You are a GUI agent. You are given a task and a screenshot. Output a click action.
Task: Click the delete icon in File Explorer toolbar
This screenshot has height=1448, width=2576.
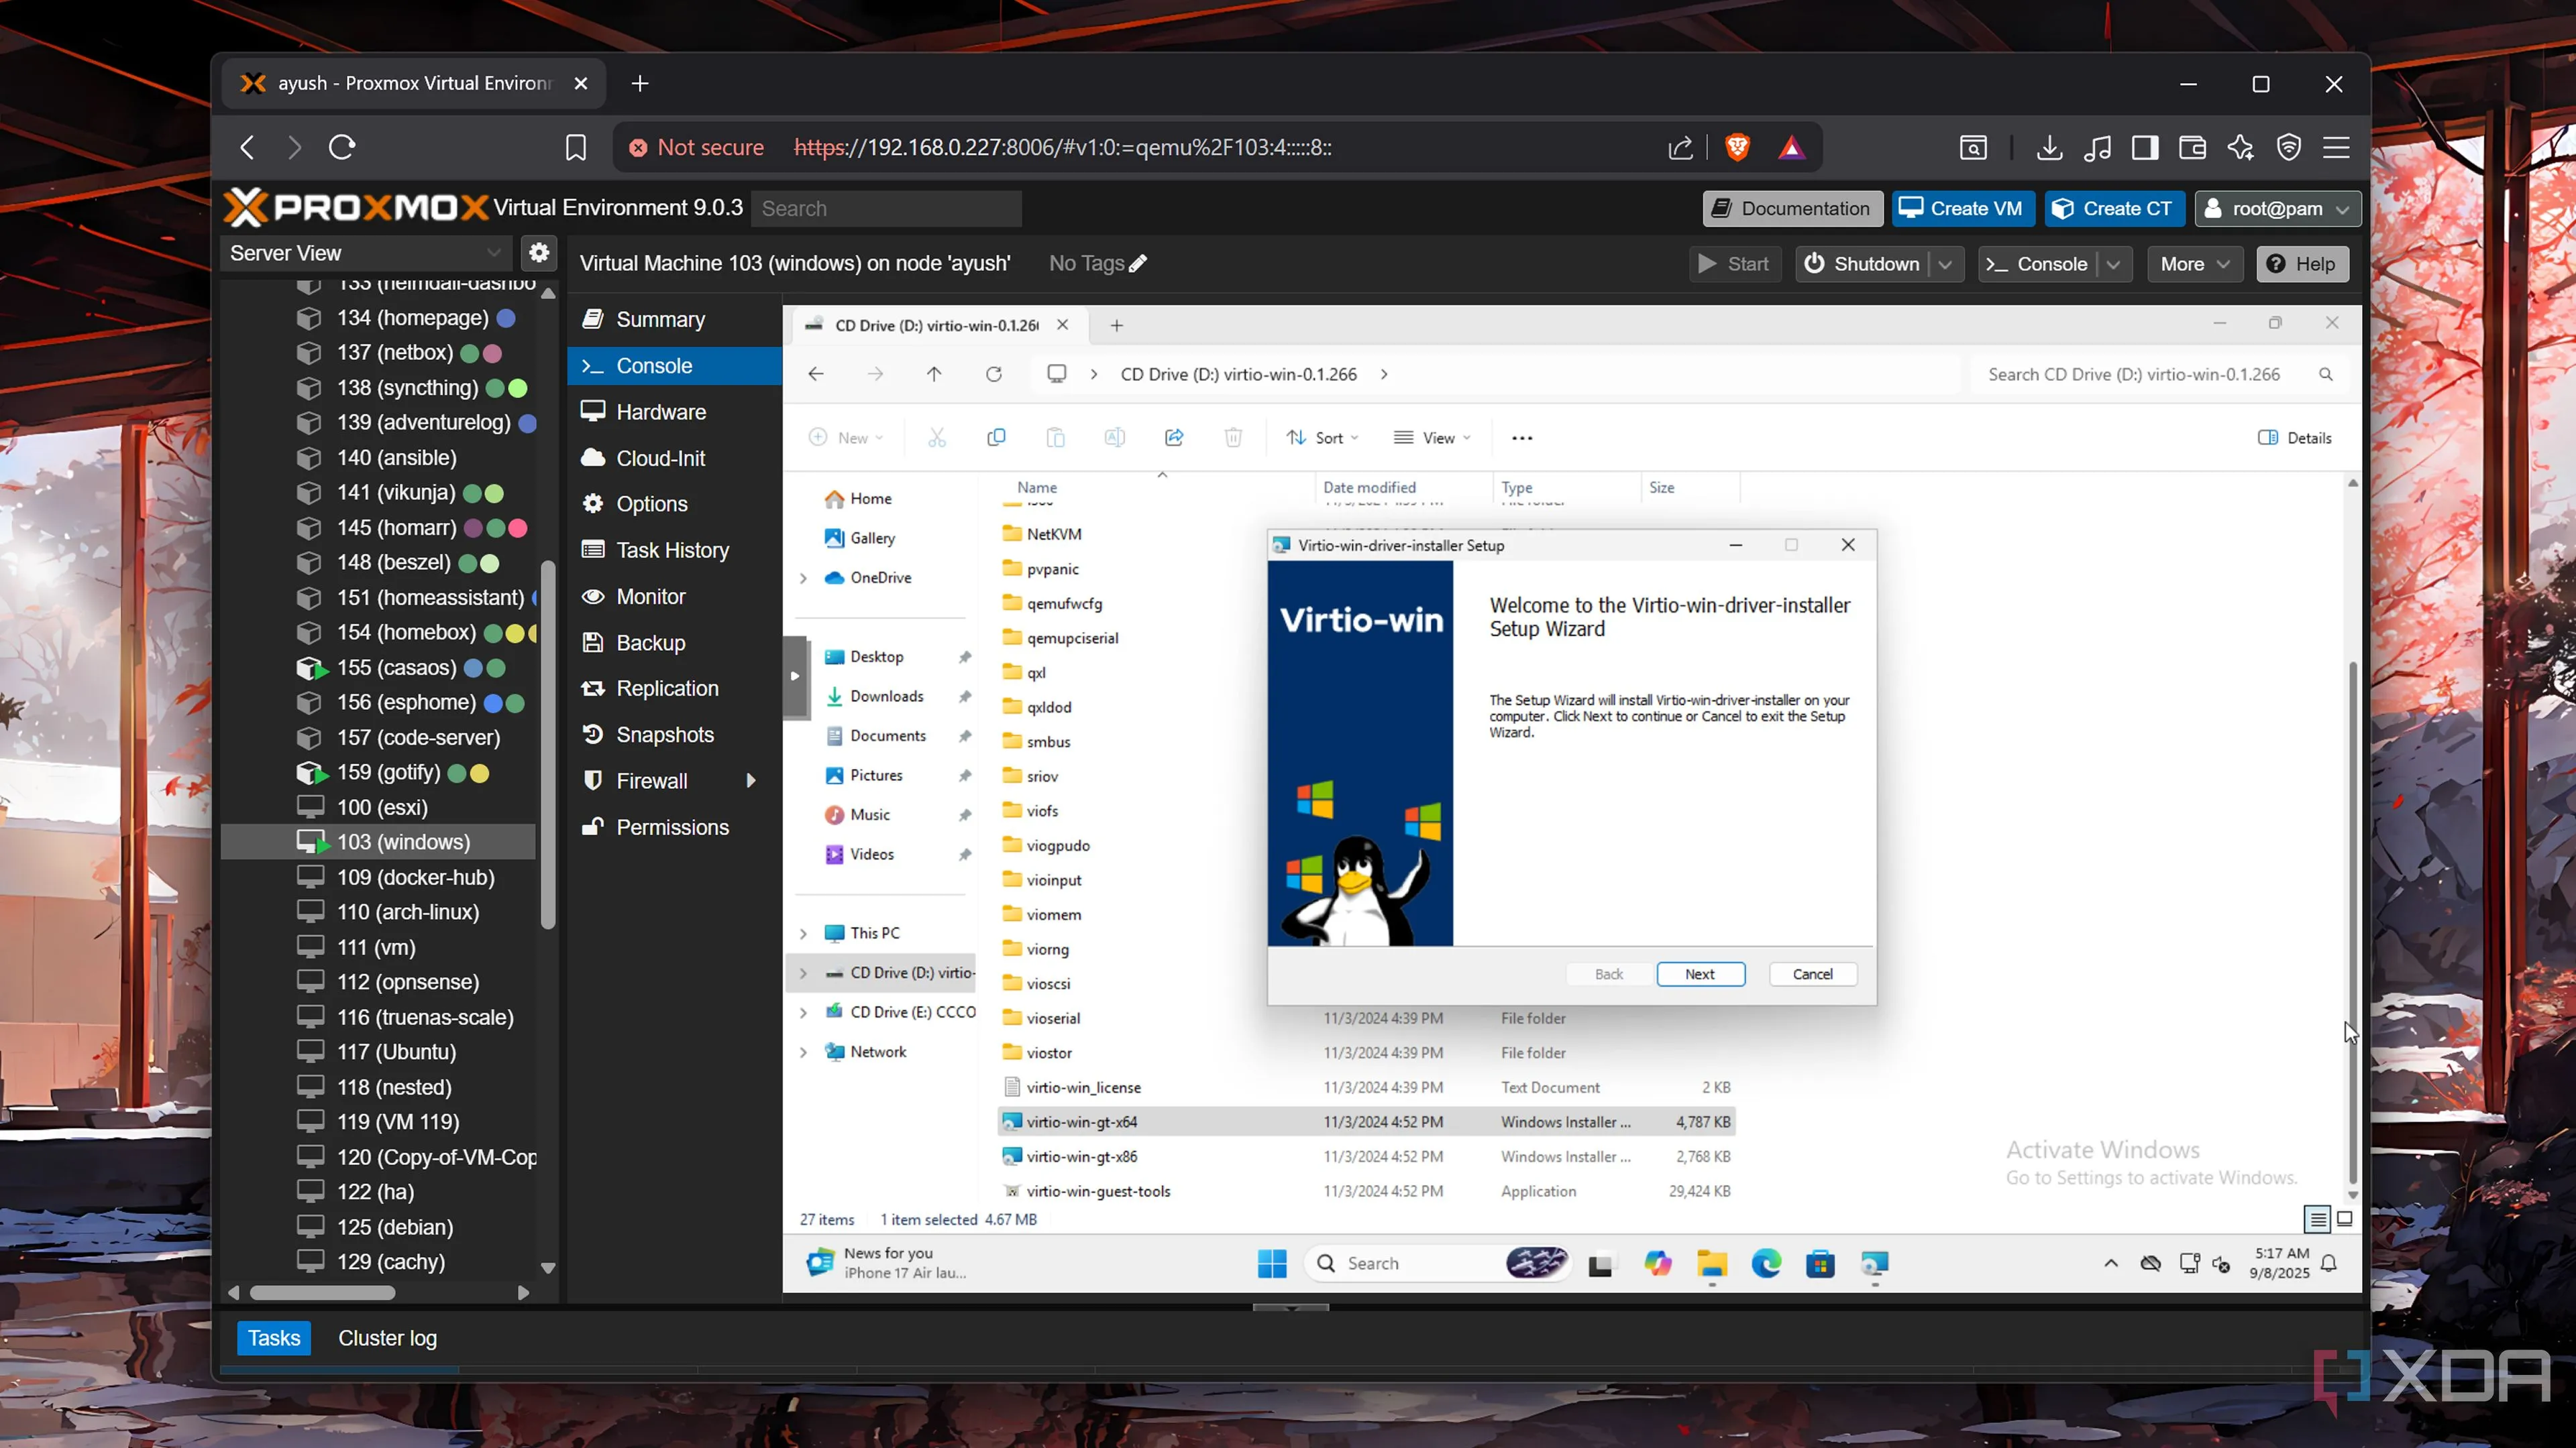coord(1233,438)
